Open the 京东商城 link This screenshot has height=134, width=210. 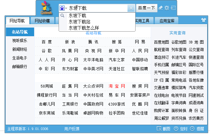[47, 113]
